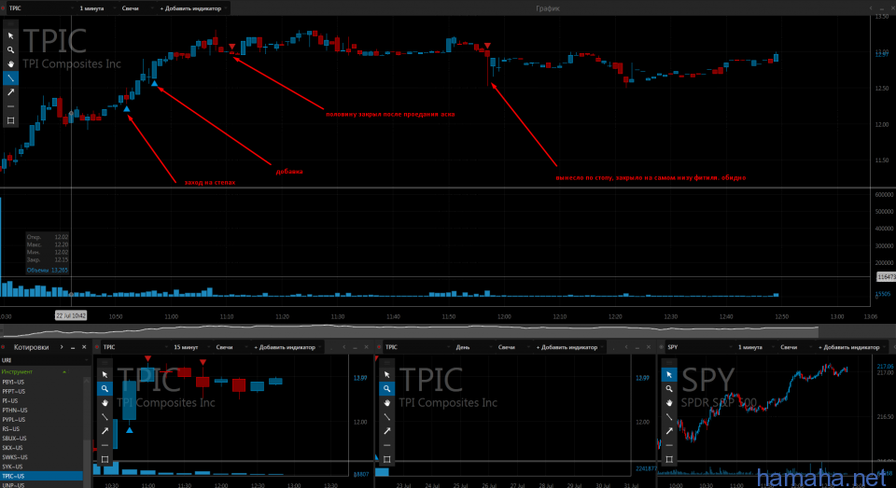Screen dimensions: 896x488
Task: Open the URI watchlist dropdown
Action: coord(45,360)
